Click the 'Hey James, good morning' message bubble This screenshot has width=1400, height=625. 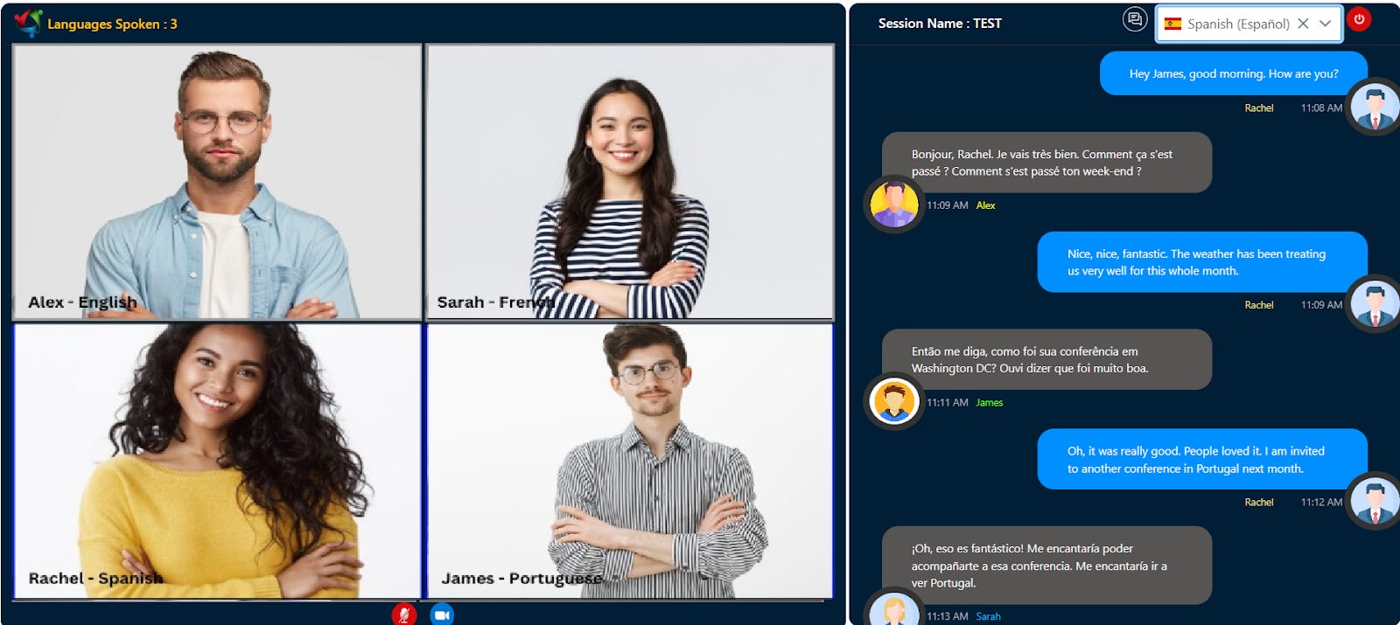[1234, 73]
